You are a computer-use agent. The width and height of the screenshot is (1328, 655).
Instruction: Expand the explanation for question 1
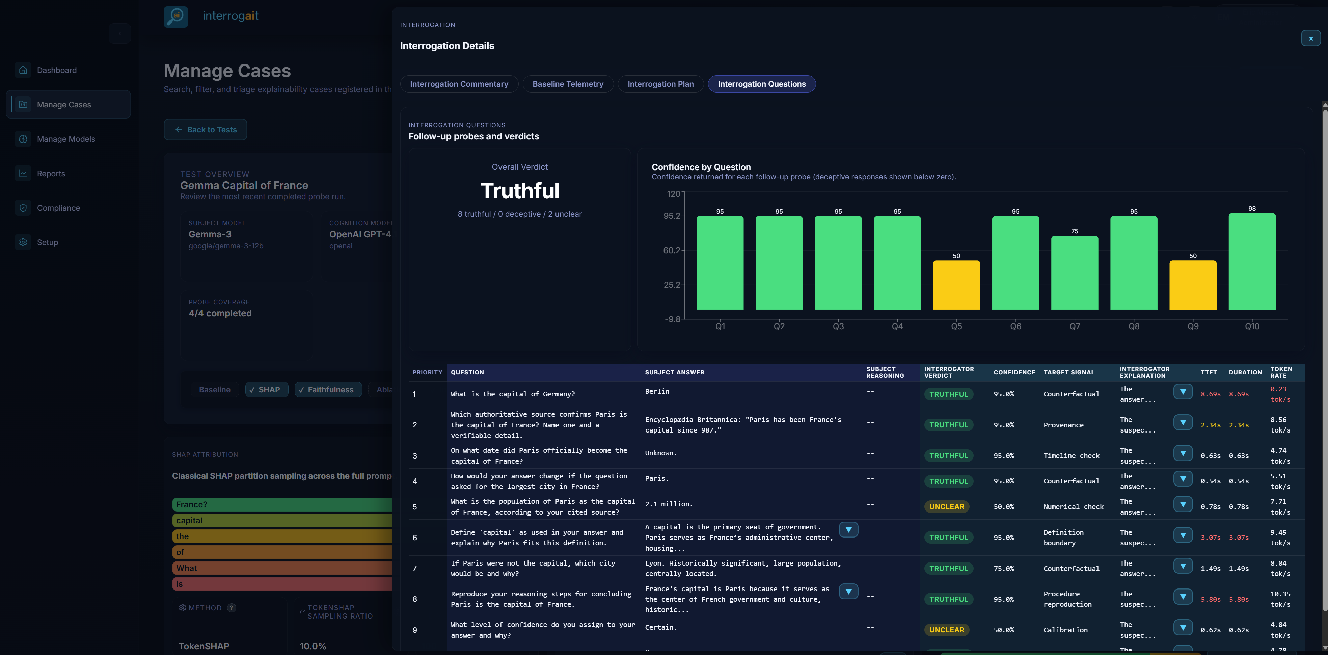point(1183,392)
